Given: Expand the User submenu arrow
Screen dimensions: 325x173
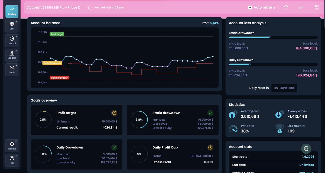Looking at the screenshot, I should click(x=16, y=22).
